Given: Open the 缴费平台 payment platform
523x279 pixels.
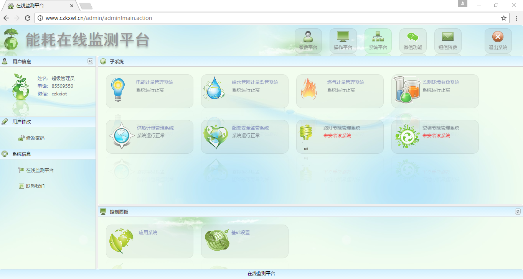Looking at the screenshot, I should [308, 41].
